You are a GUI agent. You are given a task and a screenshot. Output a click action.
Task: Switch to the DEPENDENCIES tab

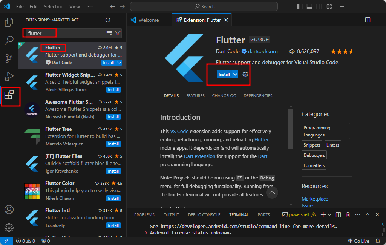coord(258,96)
